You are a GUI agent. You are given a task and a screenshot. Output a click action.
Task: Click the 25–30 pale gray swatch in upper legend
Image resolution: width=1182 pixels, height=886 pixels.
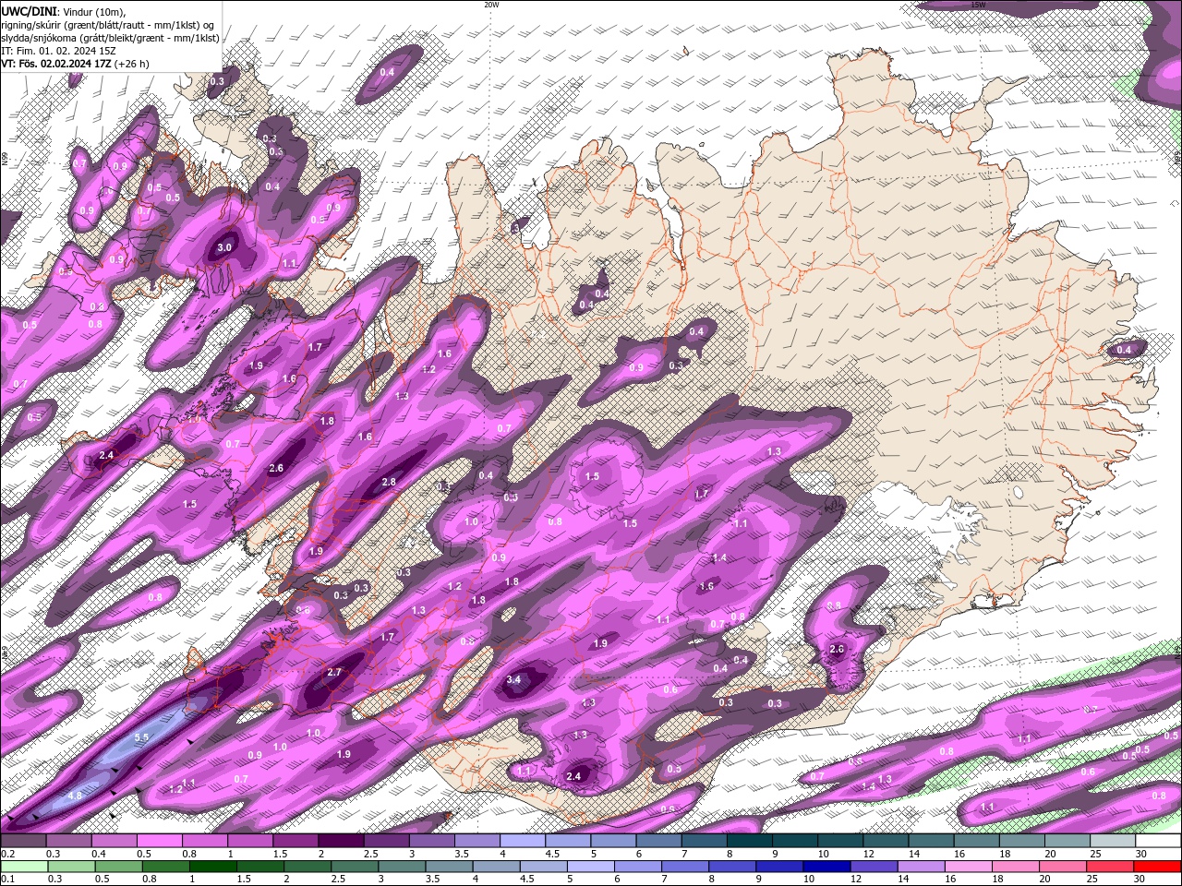coord(1114,841)
